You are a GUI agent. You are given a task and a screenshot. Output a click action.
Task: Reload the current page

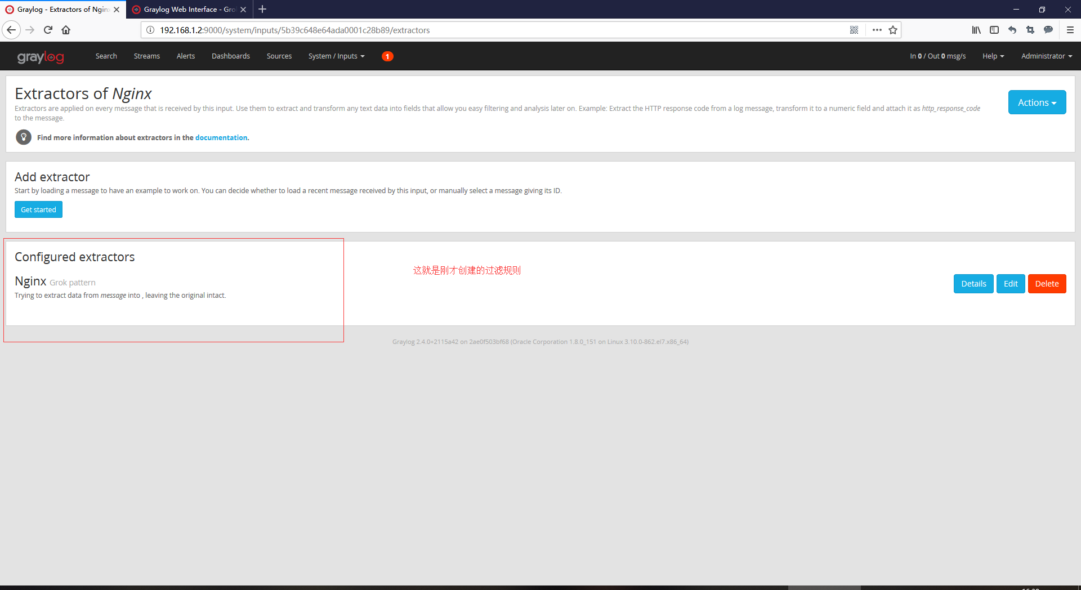point(48,30)
